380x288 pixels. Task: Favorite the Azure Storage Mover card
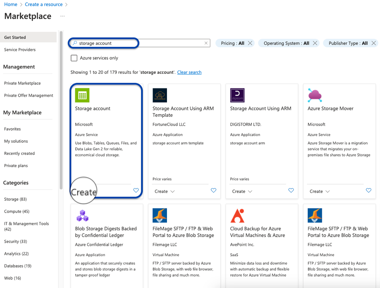[369, 190]
